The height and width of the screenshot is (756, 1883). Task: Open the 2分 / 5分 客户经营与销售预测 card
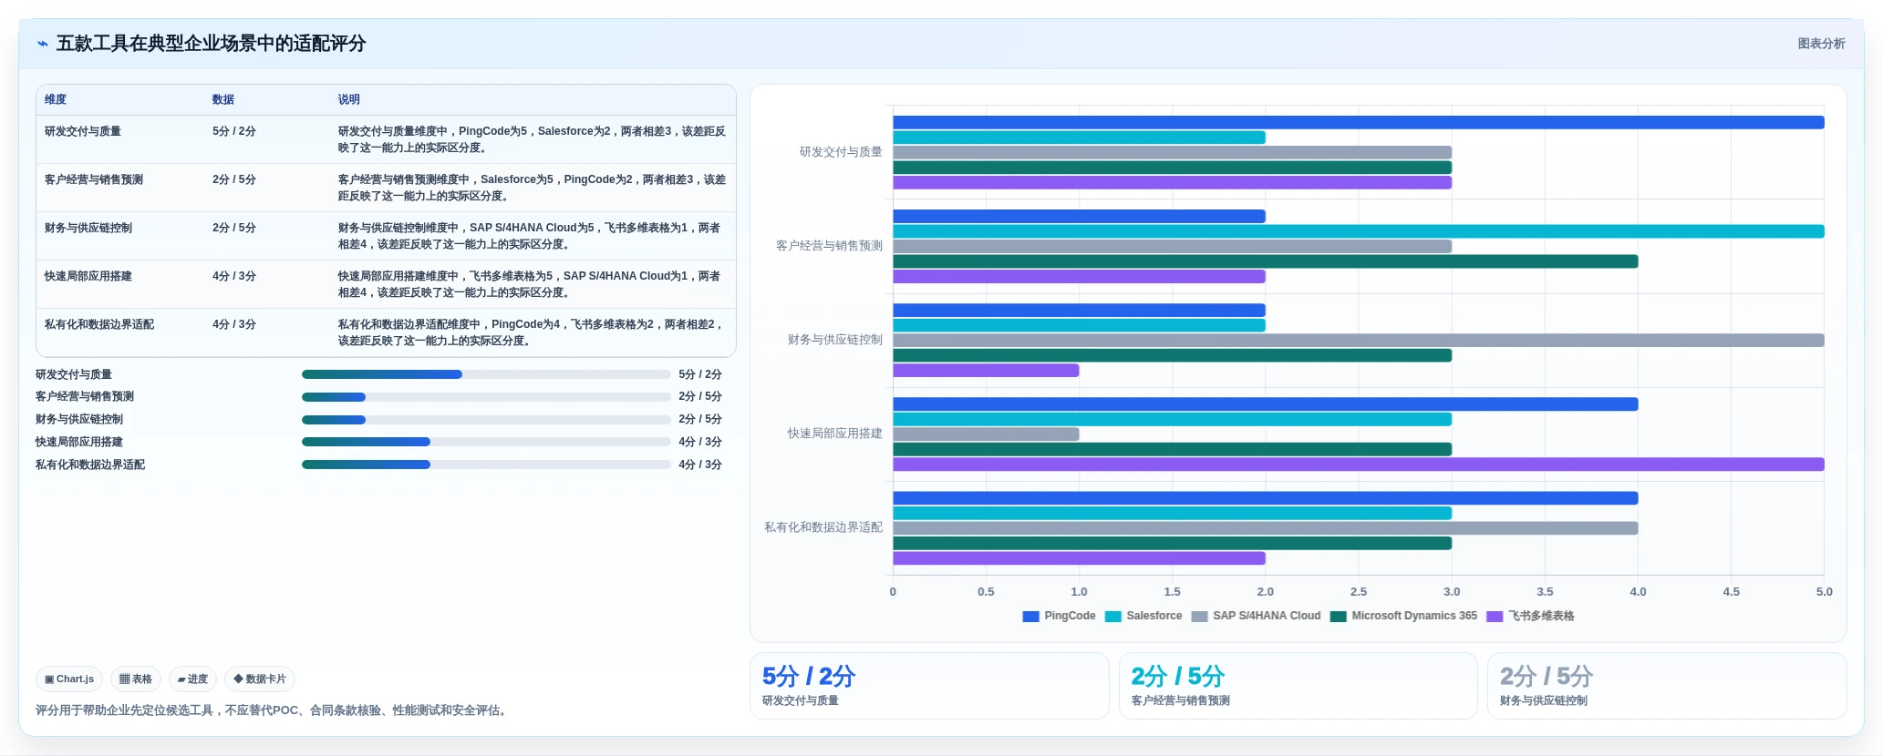[1298, 686]
